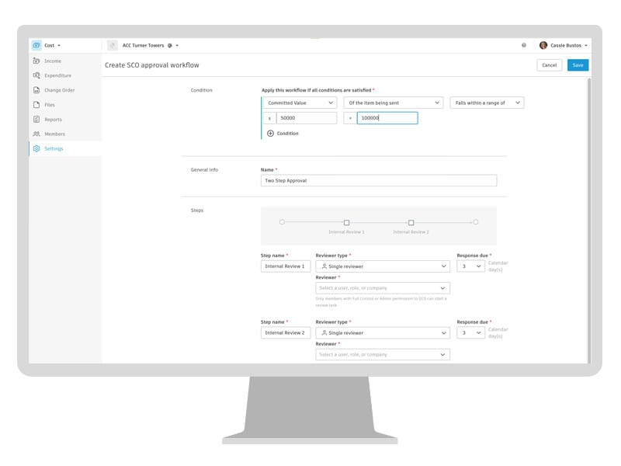The height and width of the screenshot is (466, 621).
Task: Click the Internal Review 2 step name field
Action: pyautogui.click(x=286, y=333)
